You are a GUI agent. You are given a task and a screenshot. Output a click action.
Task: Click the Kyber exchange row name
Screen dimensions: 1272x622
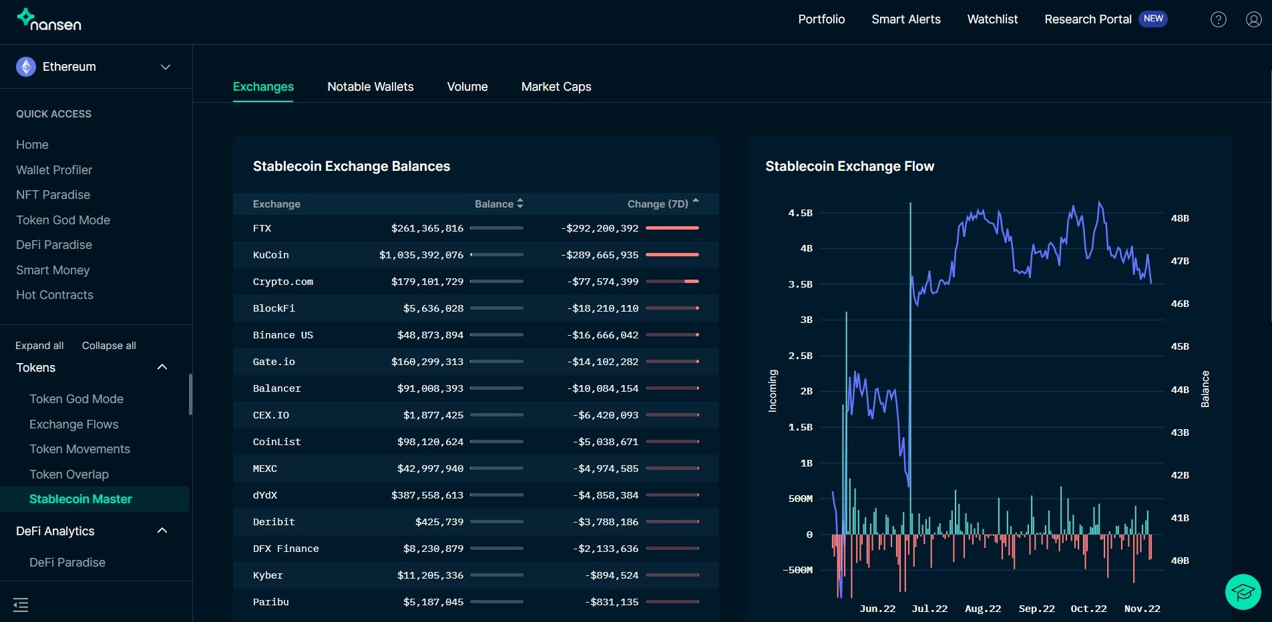[268, 575]
